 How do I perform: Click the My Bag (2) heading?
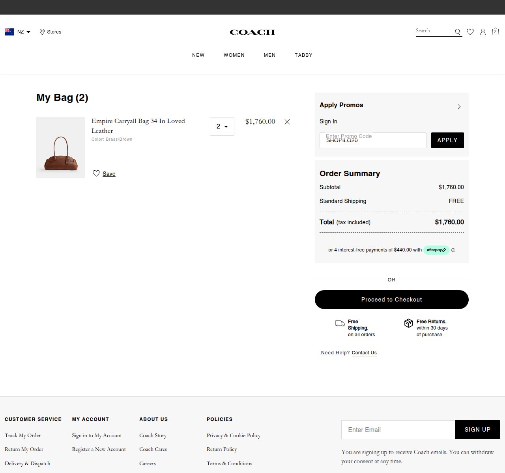click(62, 98)
